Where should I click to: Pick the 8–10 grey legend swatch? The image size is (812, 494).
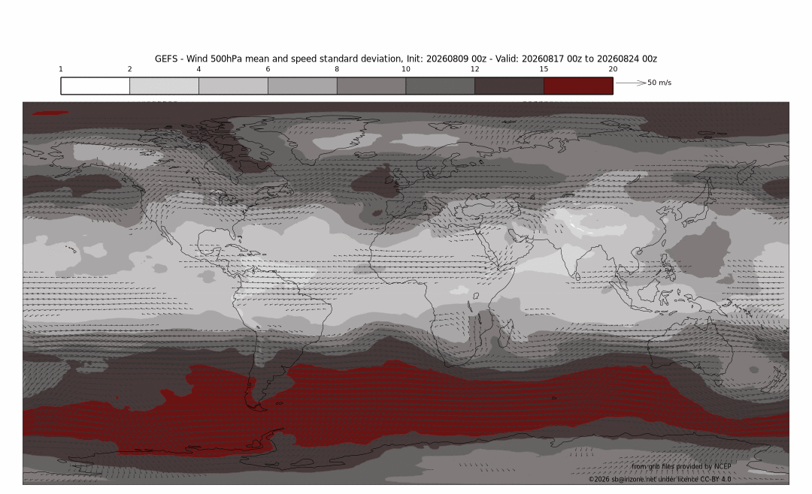click(371, 86)
